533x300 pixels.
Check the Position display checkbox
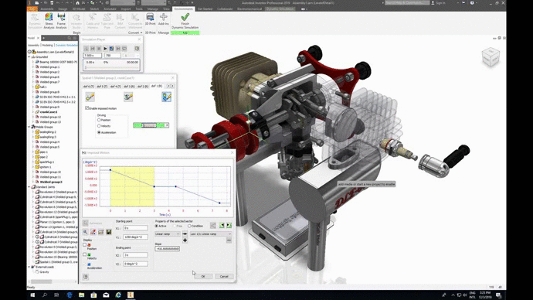(85, 244)
